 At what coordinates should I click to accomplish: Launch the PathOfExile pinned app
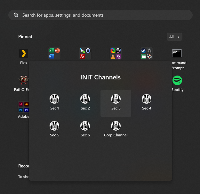[x=22, y=80]
